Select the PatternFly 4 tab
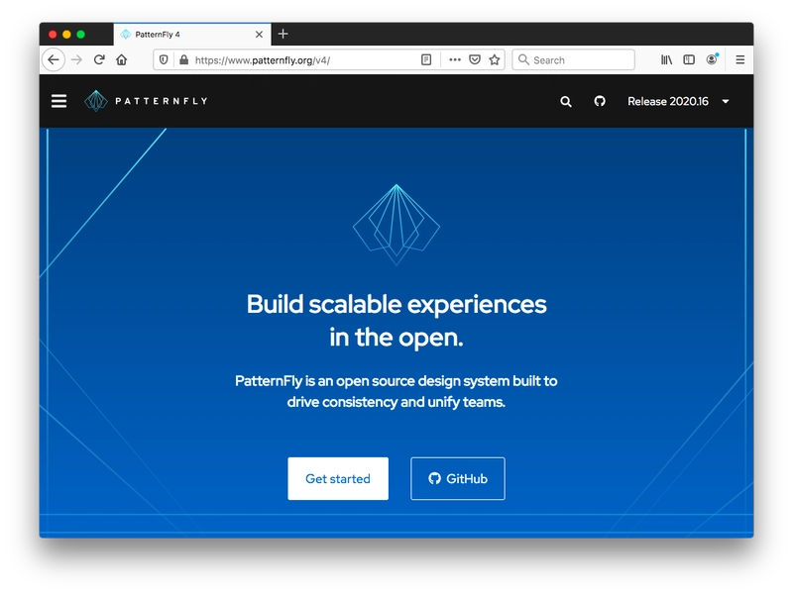Screen dimensions: 793x594 [192, 35]
